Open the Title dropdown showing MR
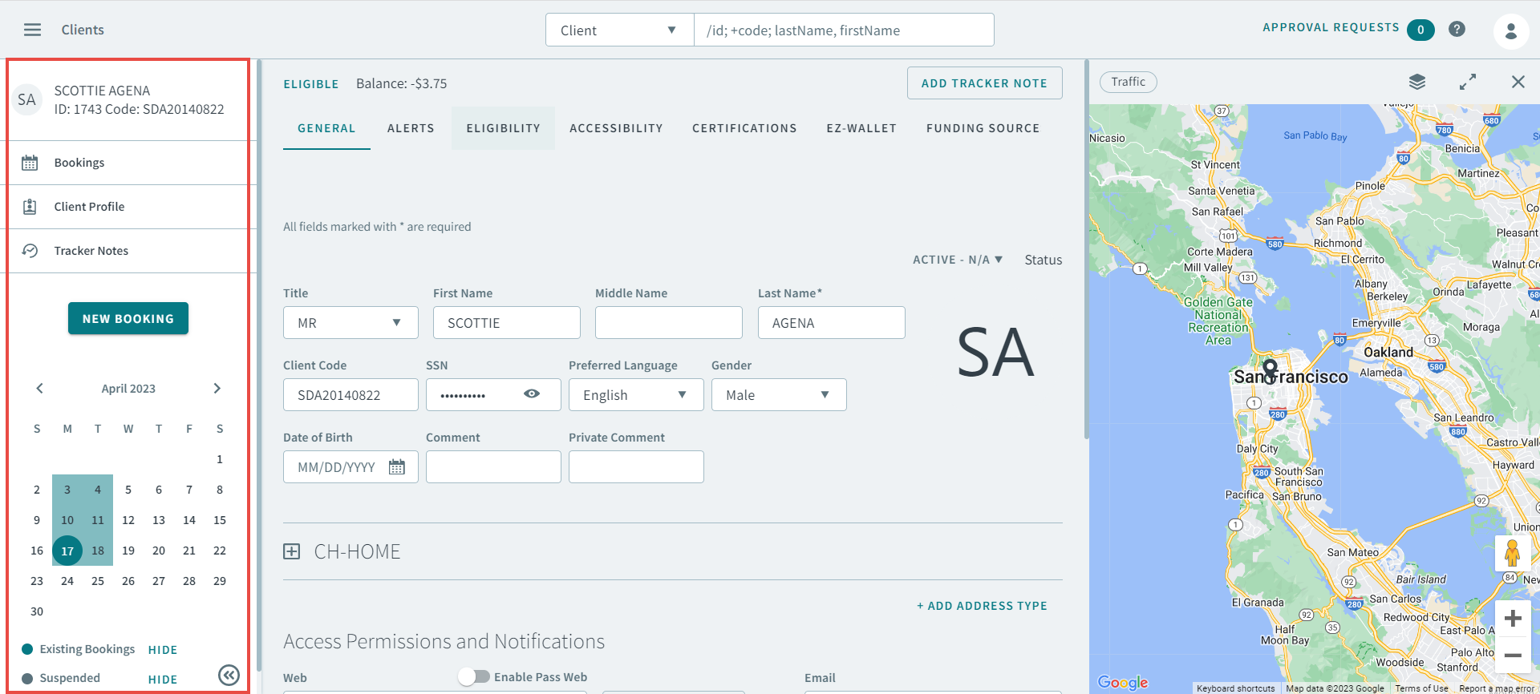 tap(351, 323)
